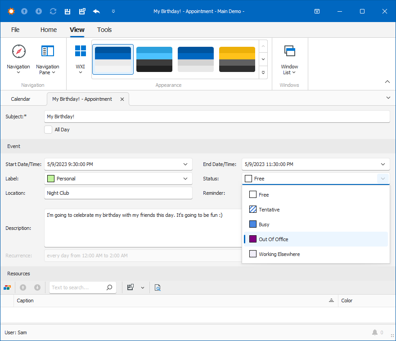Click the Busy blue color swatch

tap(252, 224)
